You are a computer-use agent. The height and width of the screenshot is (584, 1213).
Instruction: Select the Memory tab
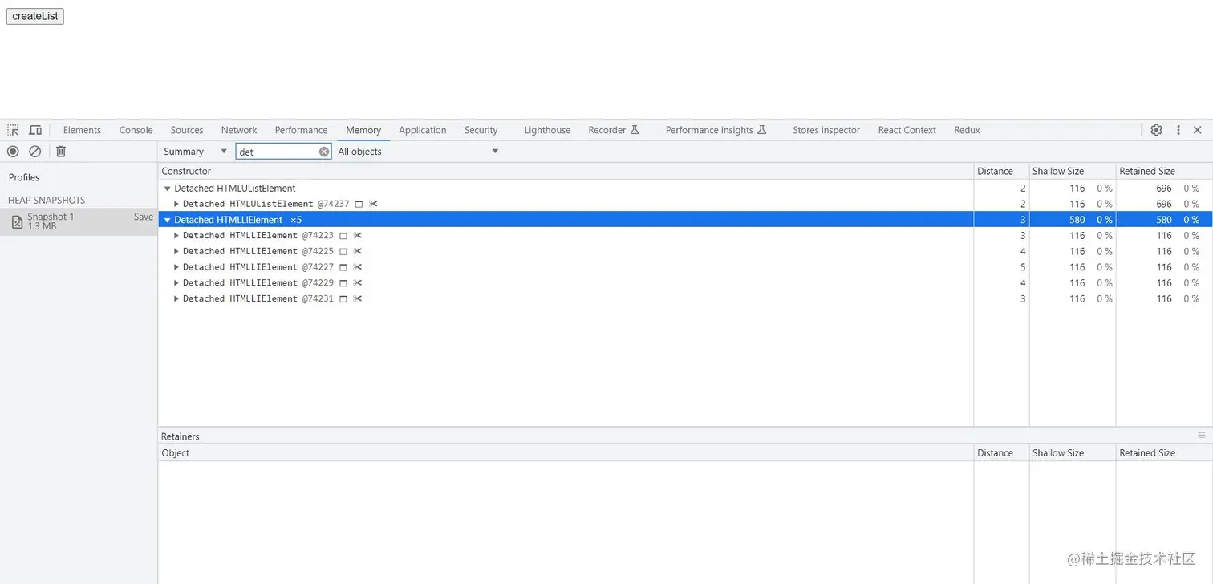(x=363, y=130)
